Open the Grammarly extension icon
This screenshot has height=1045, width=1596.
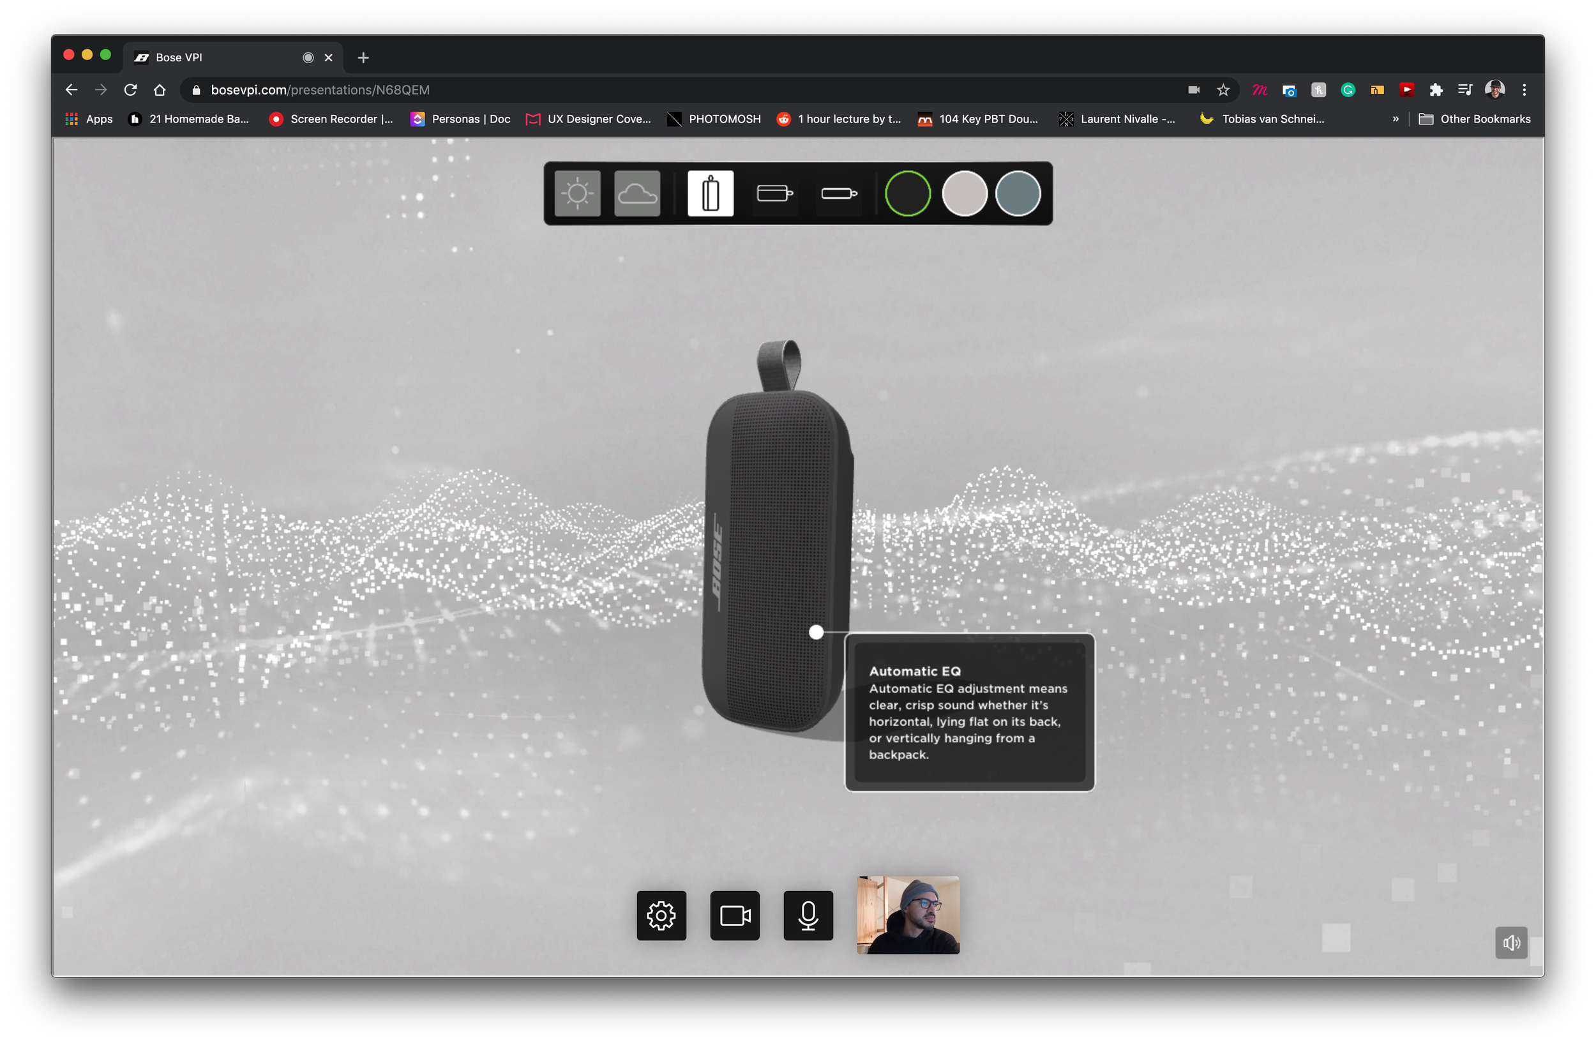coord(1348,90)
